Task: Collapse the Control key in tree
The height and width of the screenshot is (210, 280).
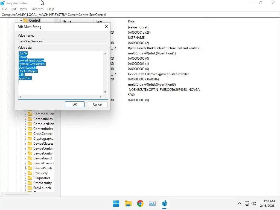Action: pos(21,21)
